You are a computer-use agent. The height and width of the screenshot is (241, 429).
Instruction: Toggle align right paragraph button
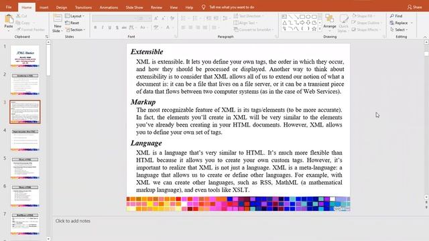coord(198,27)
